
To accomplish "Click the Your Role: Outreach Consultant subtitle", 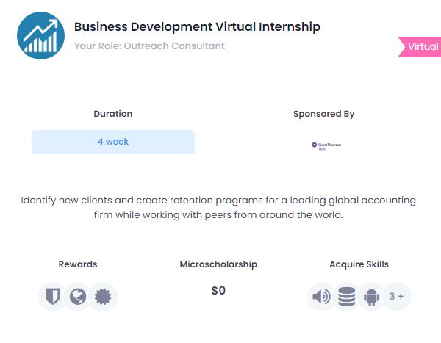I will [149, 46].
